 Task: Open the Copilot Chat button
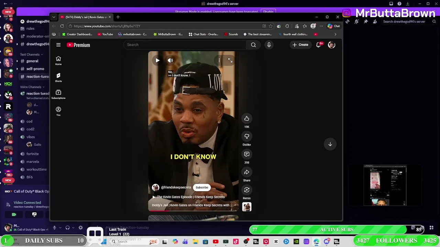coord(333,26)
